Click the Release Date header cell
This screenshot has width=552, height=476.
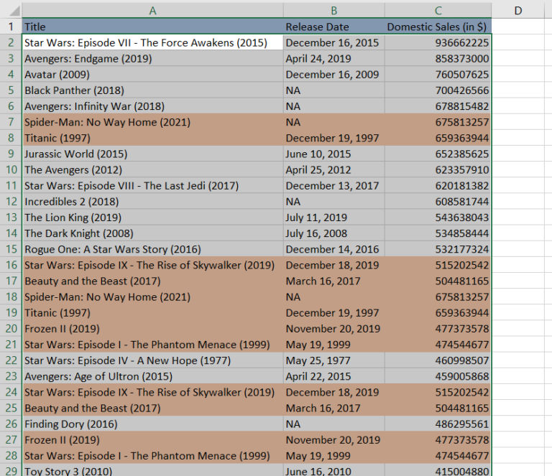[x=333, y=27]
